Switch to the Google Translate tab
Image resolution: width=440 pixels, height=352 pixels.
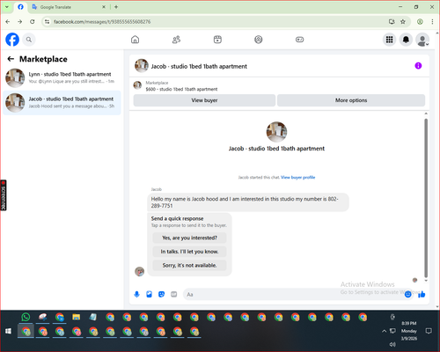tap(68, 7)
